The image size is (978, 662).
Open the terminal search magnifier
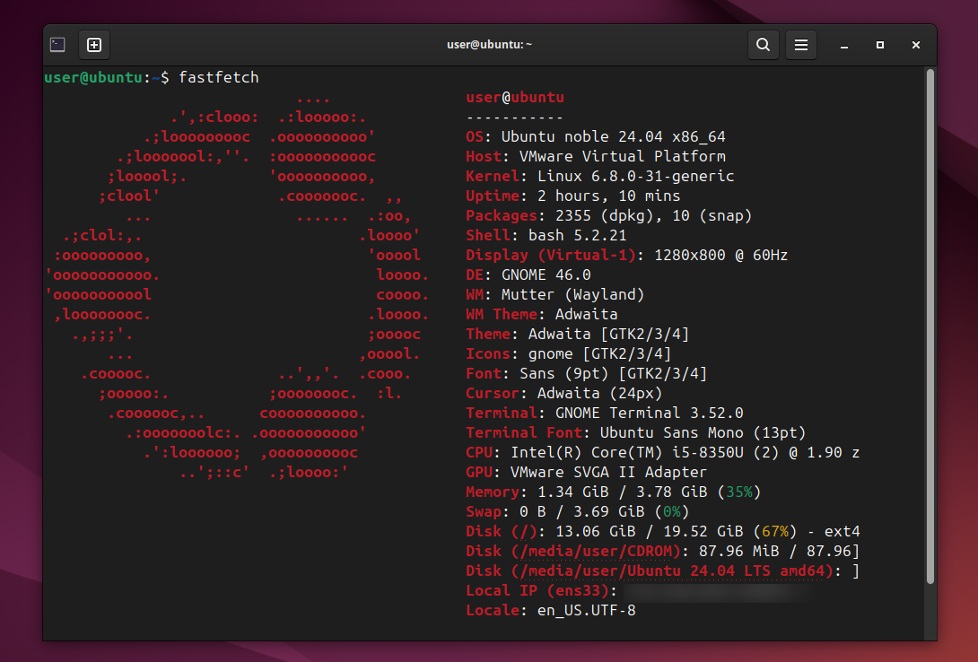click(763, 45)
